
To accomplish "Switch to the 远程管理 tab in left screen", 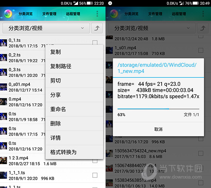I will click(x=73, y=14).
